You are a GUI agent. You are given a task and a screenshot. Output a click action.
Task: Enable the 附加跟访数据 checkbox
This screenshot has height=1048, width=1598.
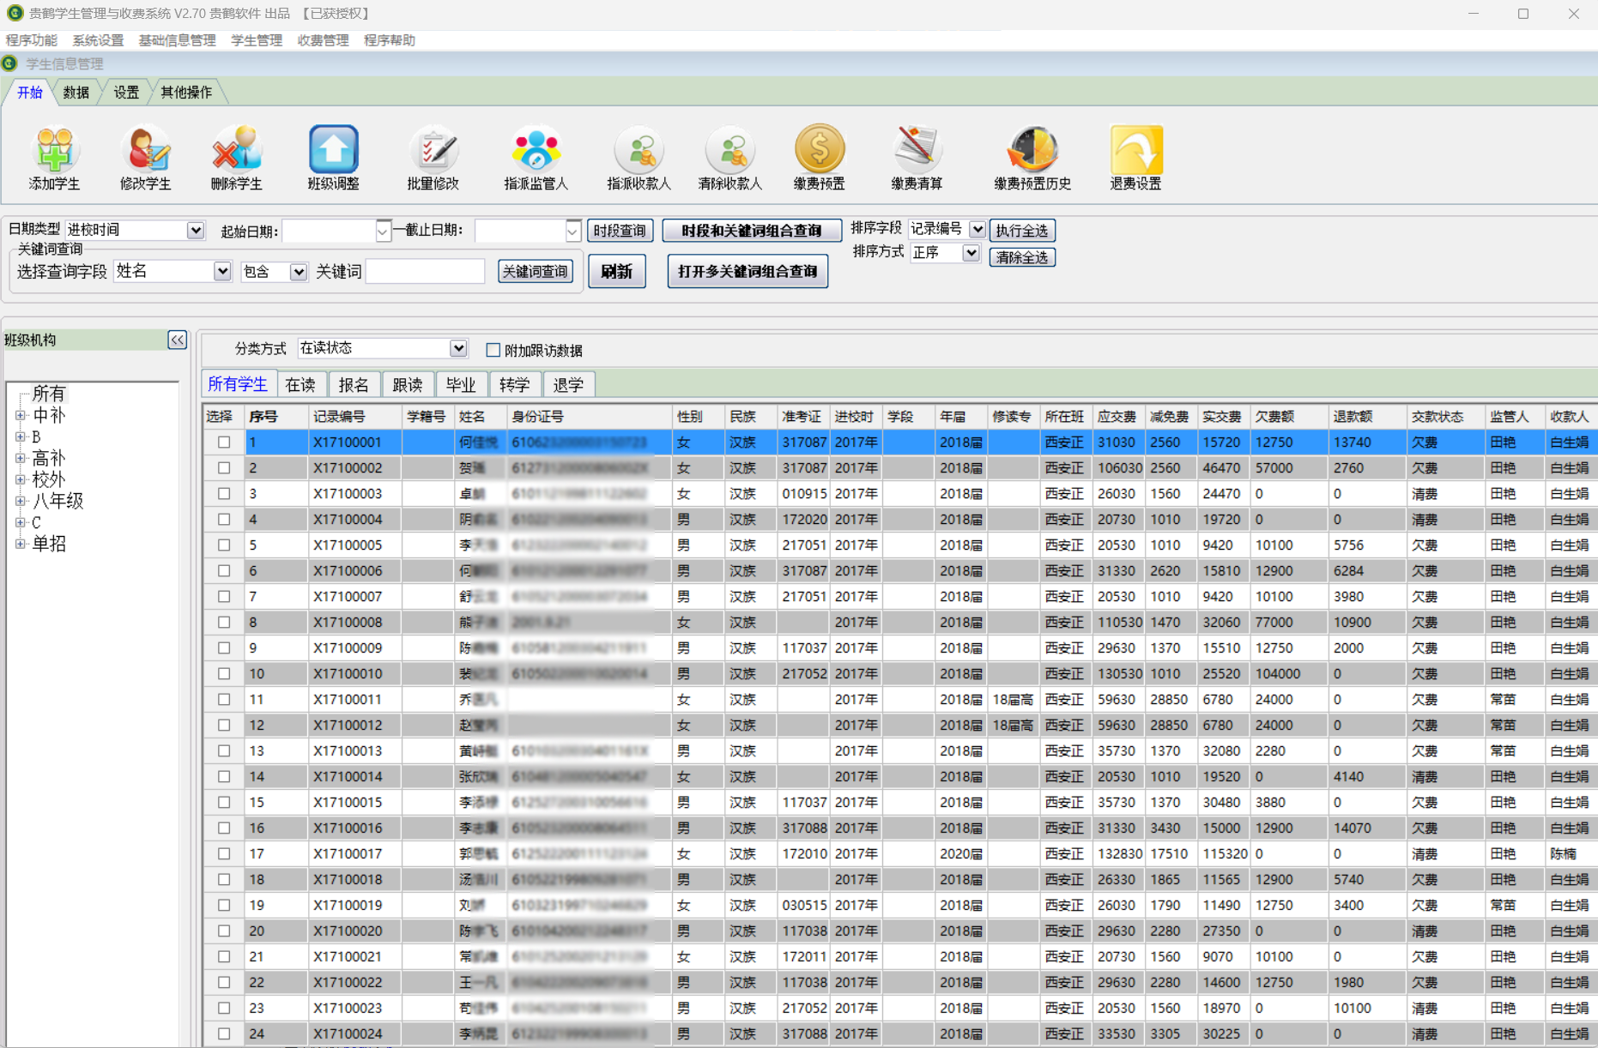click(493, 350)
